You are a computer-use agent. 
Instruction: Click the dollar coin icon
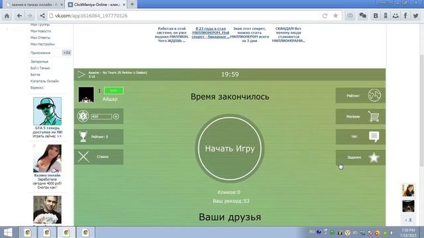83,116
